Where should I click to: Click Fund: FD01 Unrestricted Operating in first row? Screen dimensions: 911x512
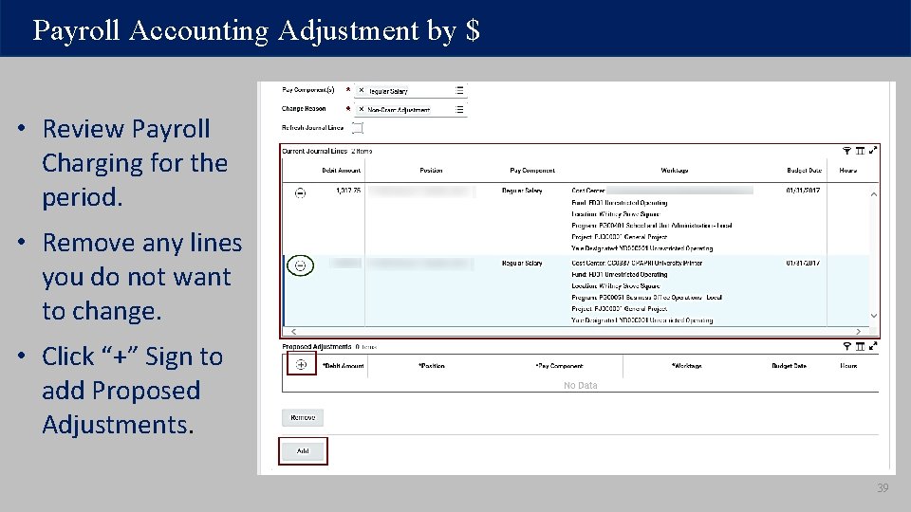click(x=620, y=203)
